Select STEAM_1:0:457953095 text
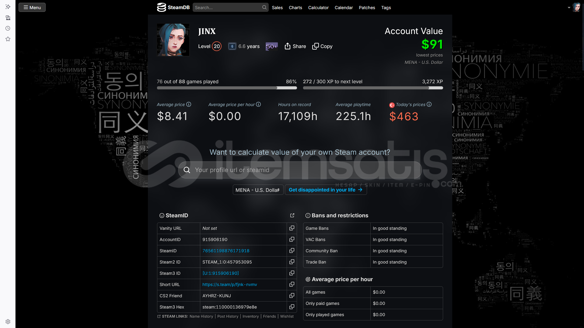This screenshot has width=584, height=328. pyautogui.click(x=227, y=262)
